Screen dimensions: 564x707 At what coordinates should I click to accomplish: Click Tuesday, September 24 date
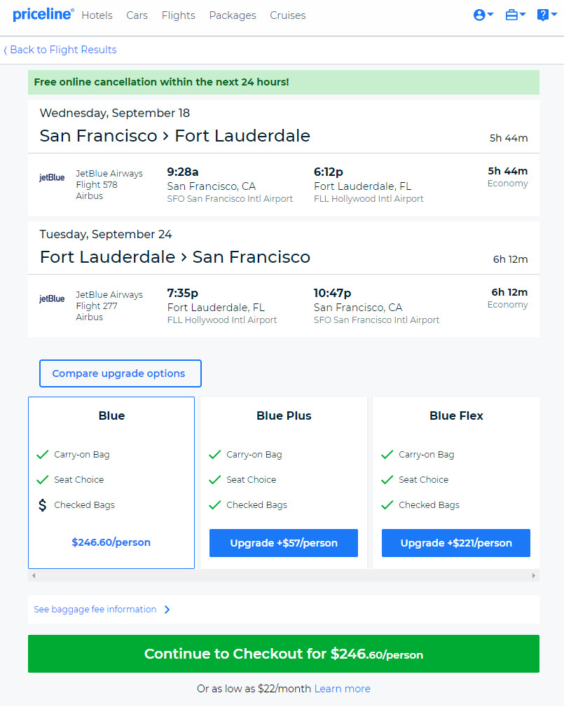pyautogui.click(x=106, y=235)
